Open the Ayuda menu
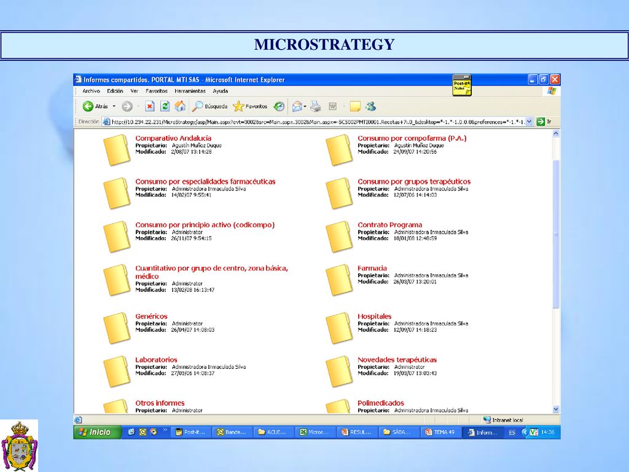This screenshot has width=629, height=472. pyautogui.click(x=221, y=91)
